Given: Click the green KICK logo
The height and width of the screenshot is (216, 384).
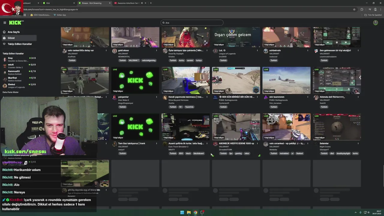Looking at the screenshot, I should point(16,23).
